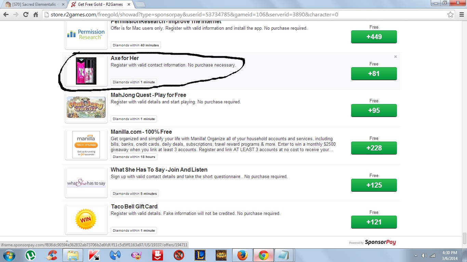The height and width of the screenshot is (262, 467).
Task: Click the MahJong Quest thumbnail image
Action: point(86,107)
